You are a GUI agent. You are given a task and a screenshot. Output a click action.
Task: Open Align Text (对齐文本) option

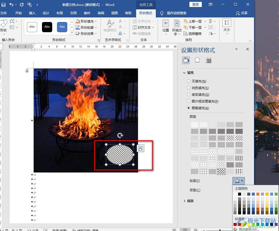(x=143, y=27)
